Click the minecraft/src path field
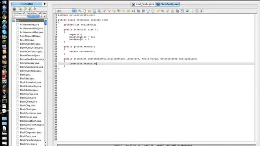 pyautogui.click(x=29, y=13)
